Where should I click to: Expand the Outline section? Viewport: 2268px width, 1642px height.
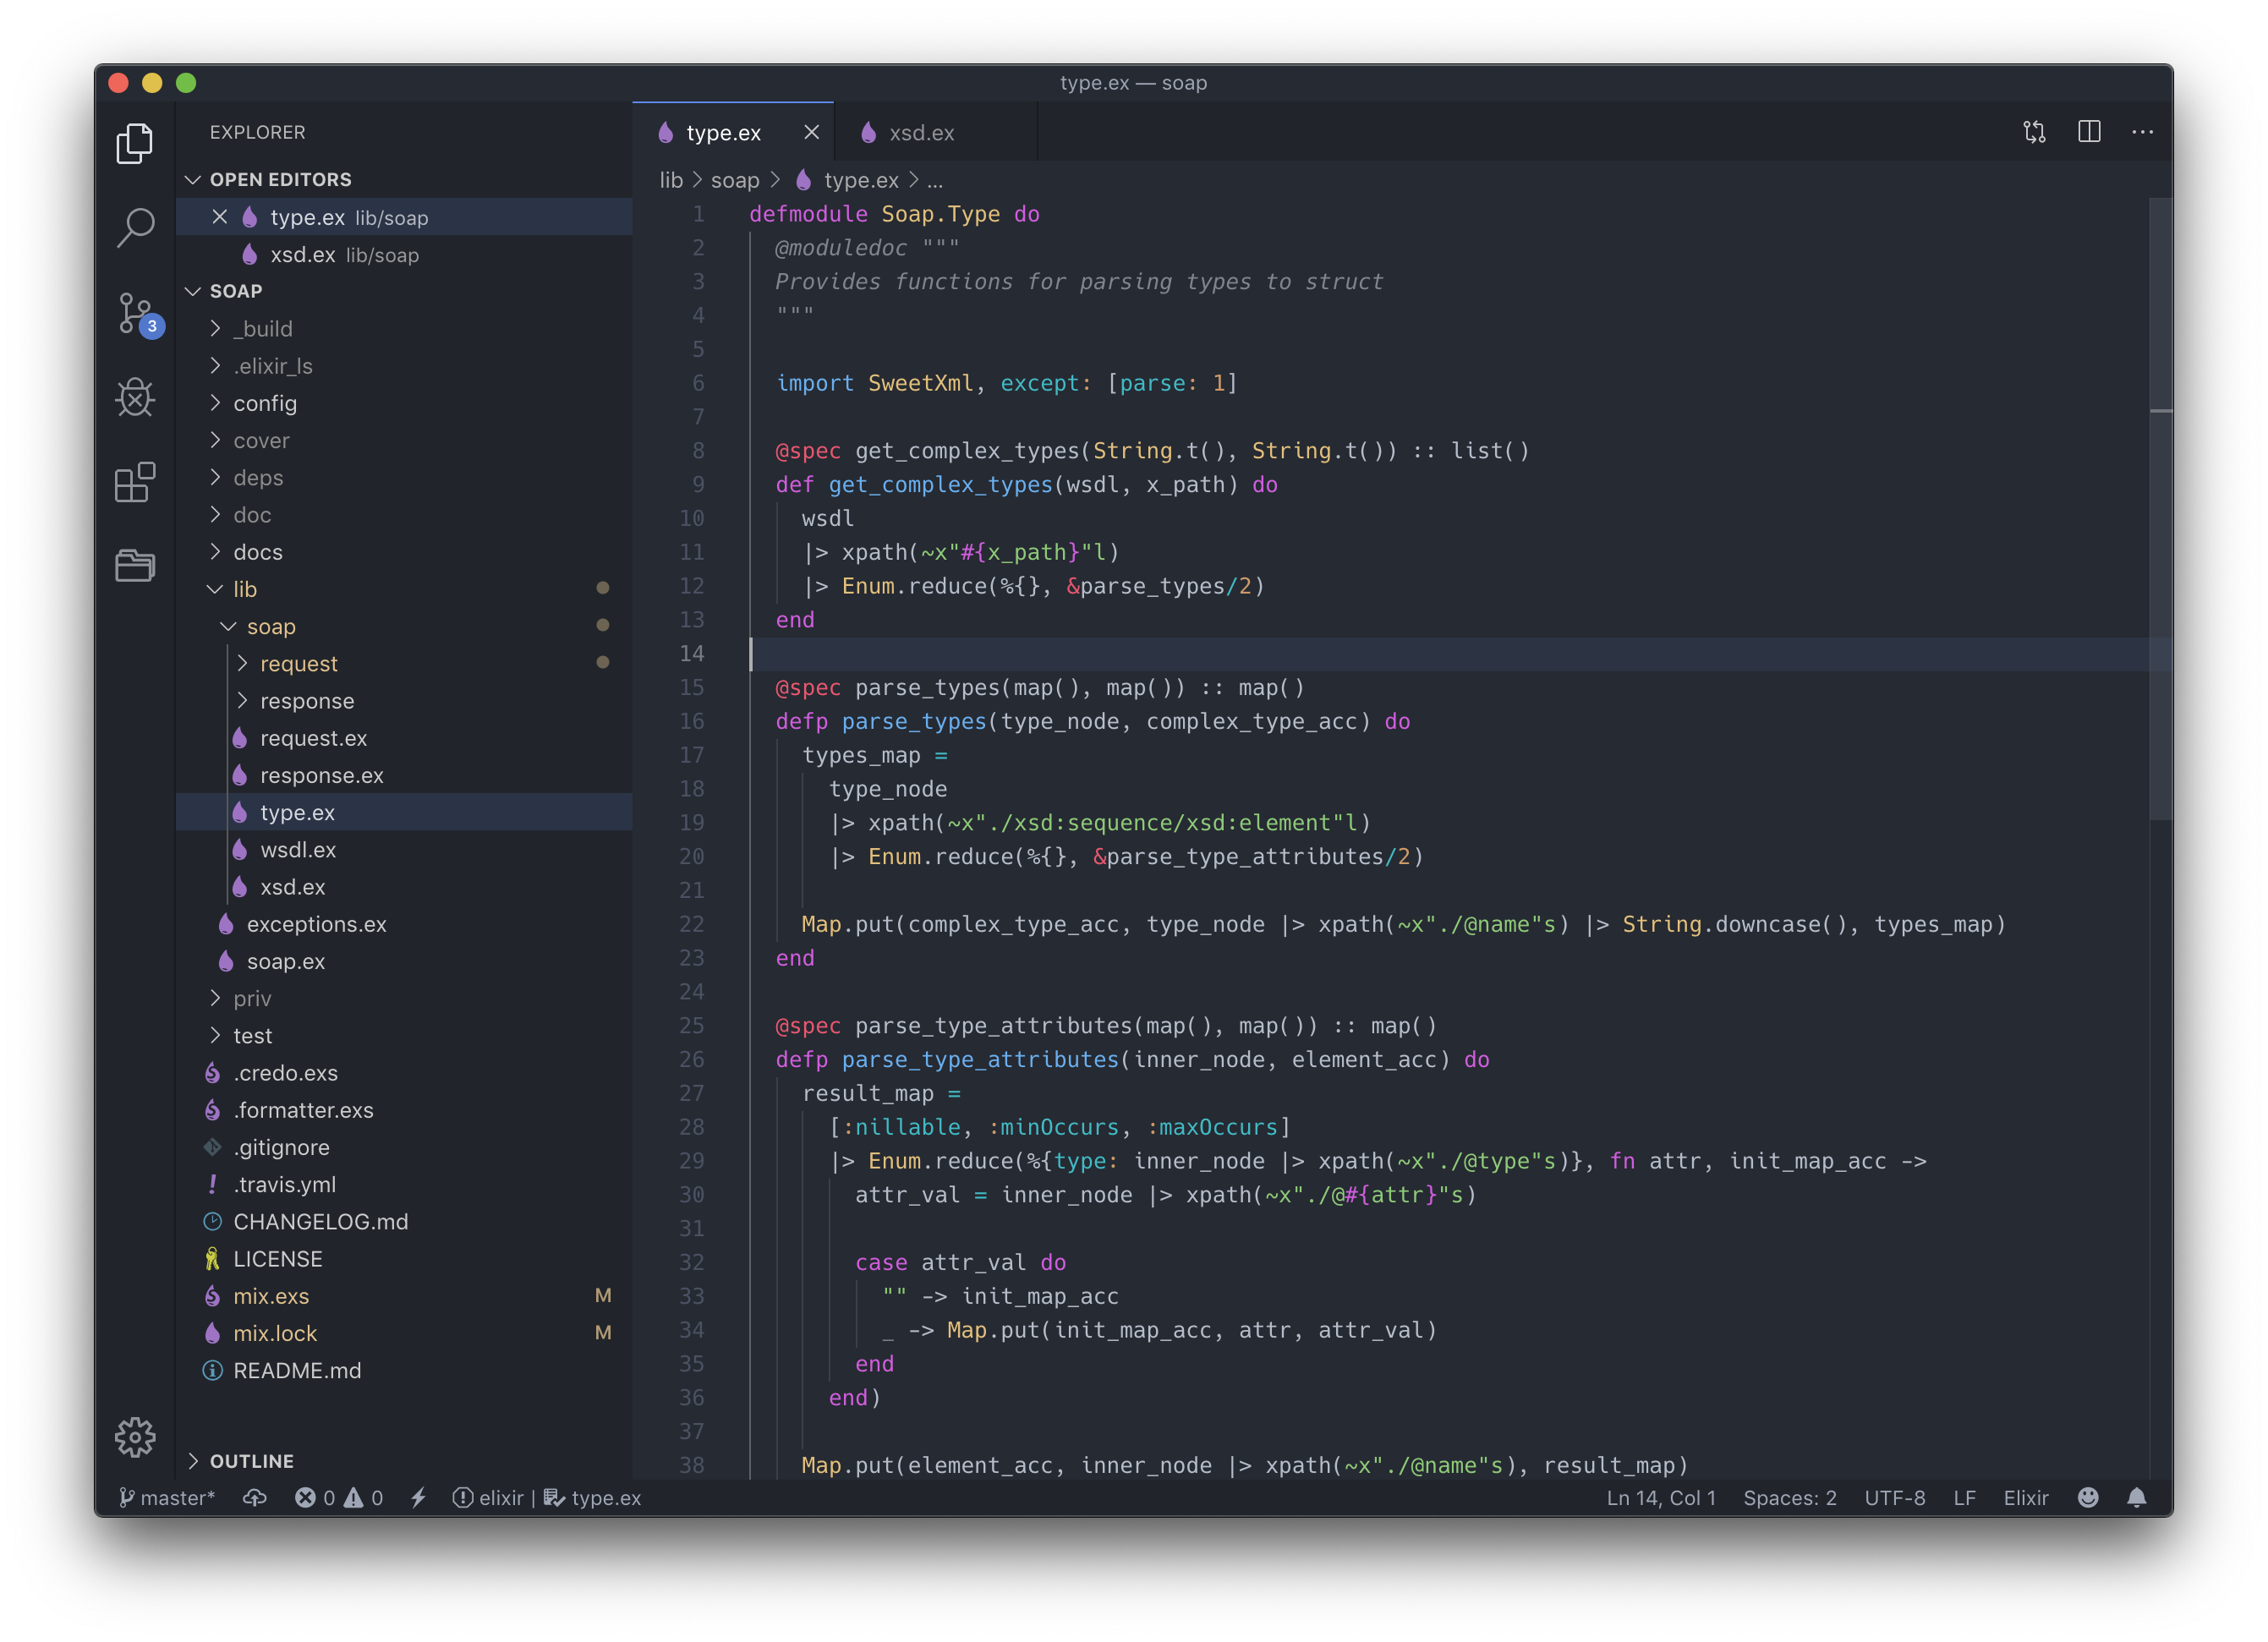pos(251,1461)
